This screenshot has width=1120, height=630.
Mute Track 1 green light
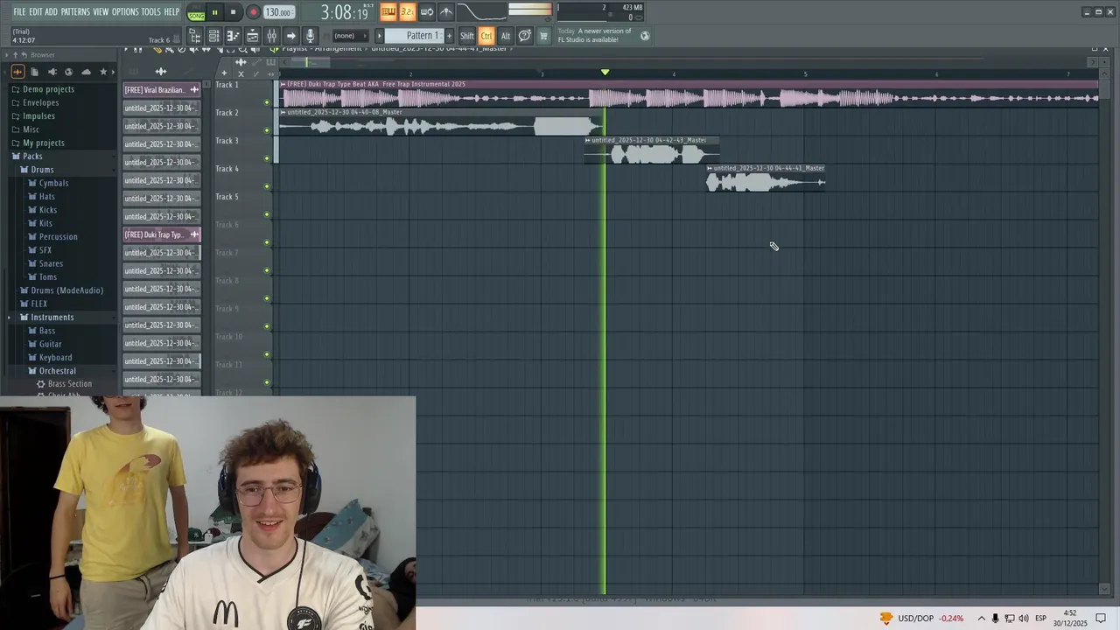[267, 102]
